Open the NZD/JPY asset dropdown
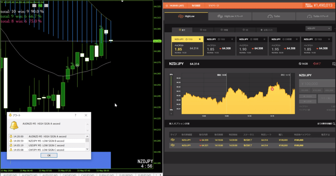This screenshot has height=176, width=336. pos(318,28)
